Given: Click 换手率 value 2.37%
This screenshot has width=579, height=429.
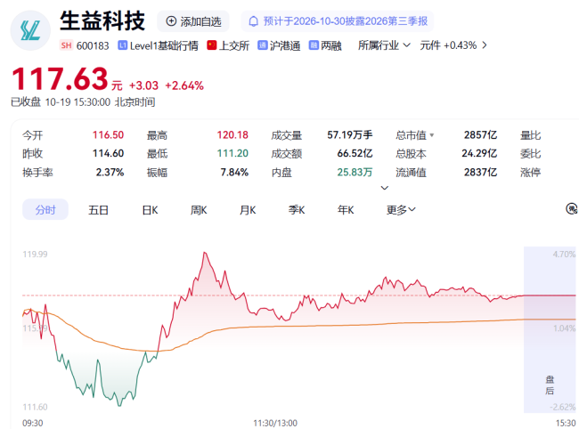Looking at the screenshot, I should 110,173.
